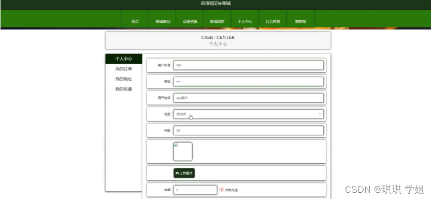
Task: Click the 用户账号 input field
Action: [249, 65]
